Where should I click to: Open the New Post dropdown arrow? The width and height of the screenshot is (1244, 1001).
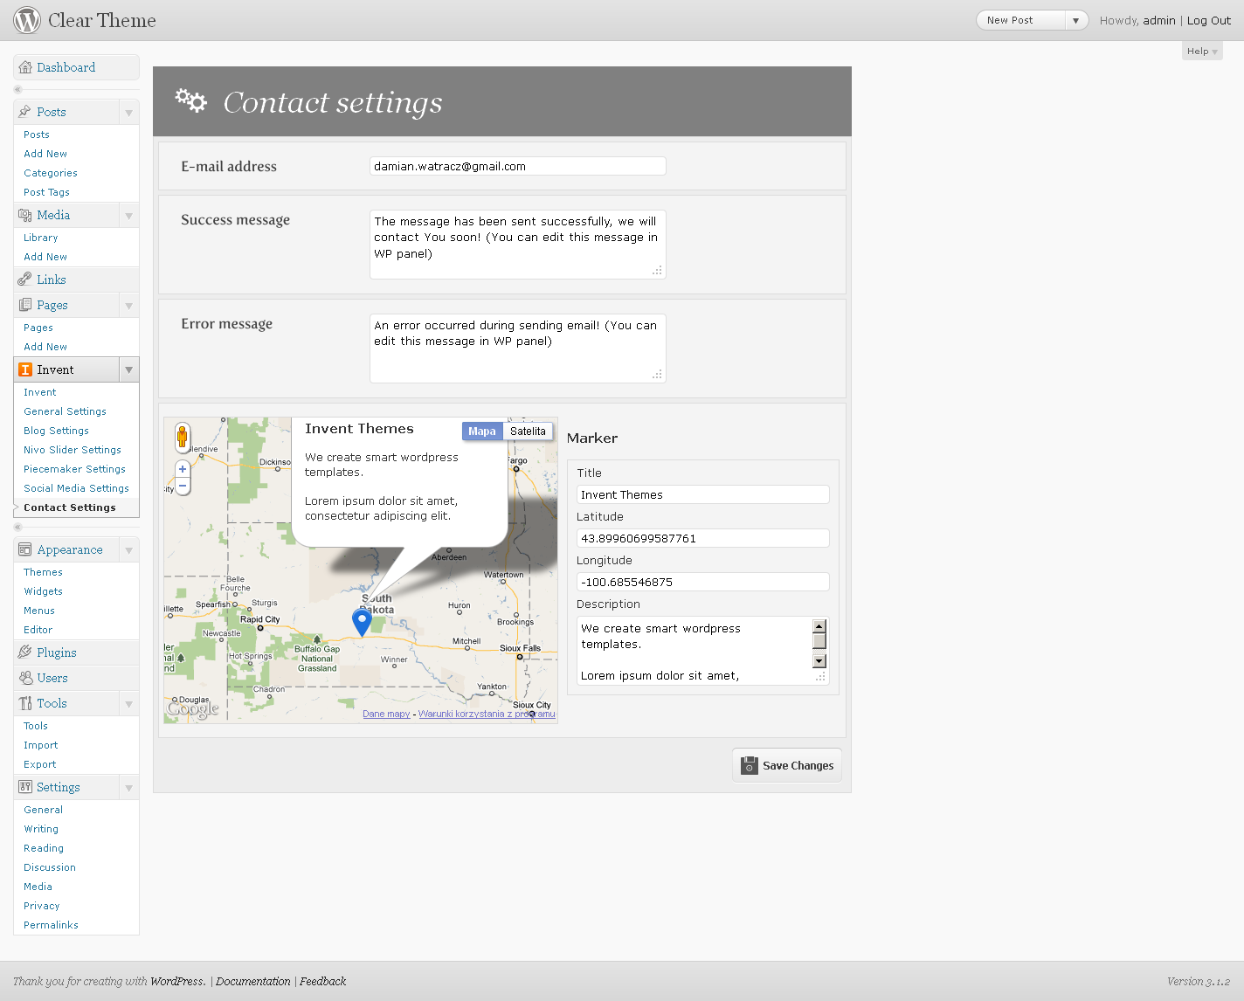coord(1075,20)
